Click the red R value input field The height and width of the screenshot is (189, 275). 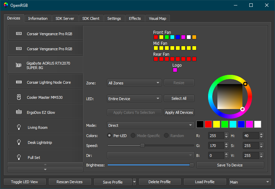(x=216, y=136)
